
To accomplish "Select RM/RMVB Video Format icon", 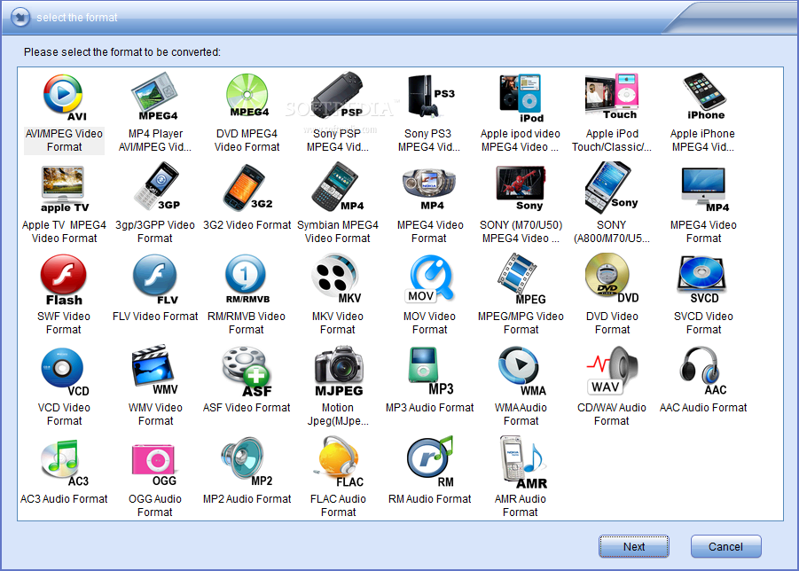I will 247,279.
